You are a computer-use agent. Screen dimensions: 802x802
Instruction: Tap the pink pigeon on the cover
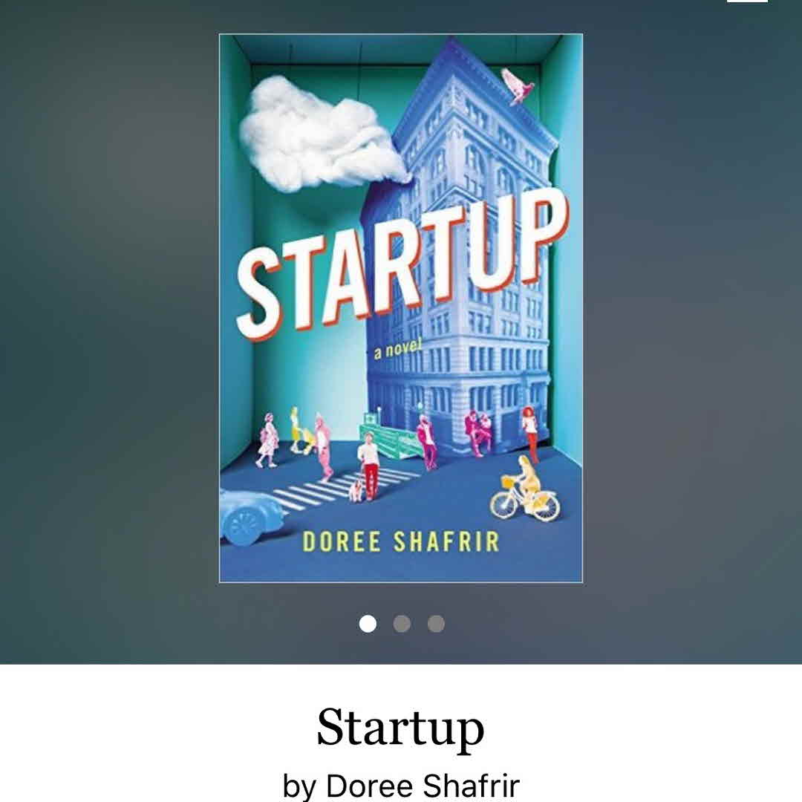[x=518, y=86]
